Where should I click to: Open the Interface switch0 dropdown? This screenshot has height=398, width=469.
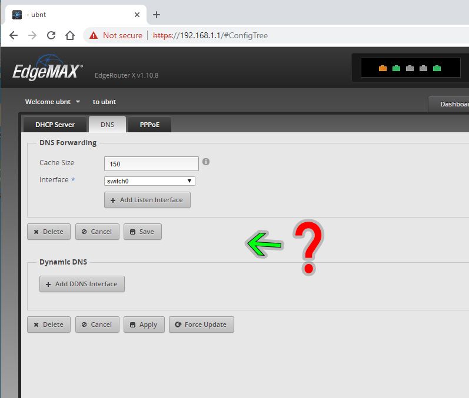click(149, 181)
